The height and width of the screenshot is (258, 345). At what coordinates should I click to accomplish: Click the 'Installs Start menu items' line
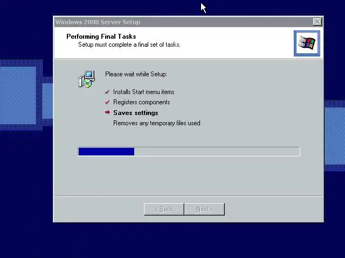(144, 92)
